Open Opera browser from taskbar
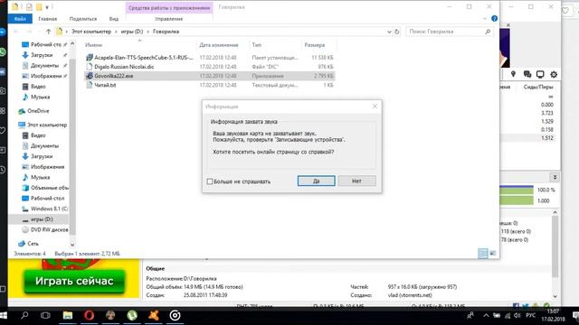 coord(89,315)
